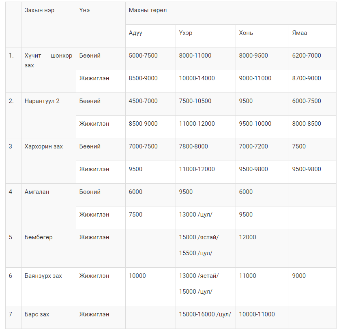This screenshot has width=341, height=333.
Task: Click the "5000-7500" horse price cell
Action: point(143,56)
